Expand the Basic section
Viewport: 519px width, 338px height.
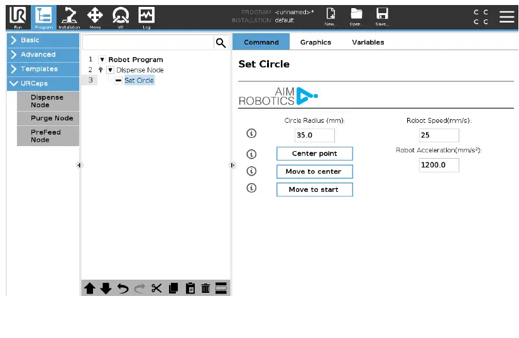[43, 40]
